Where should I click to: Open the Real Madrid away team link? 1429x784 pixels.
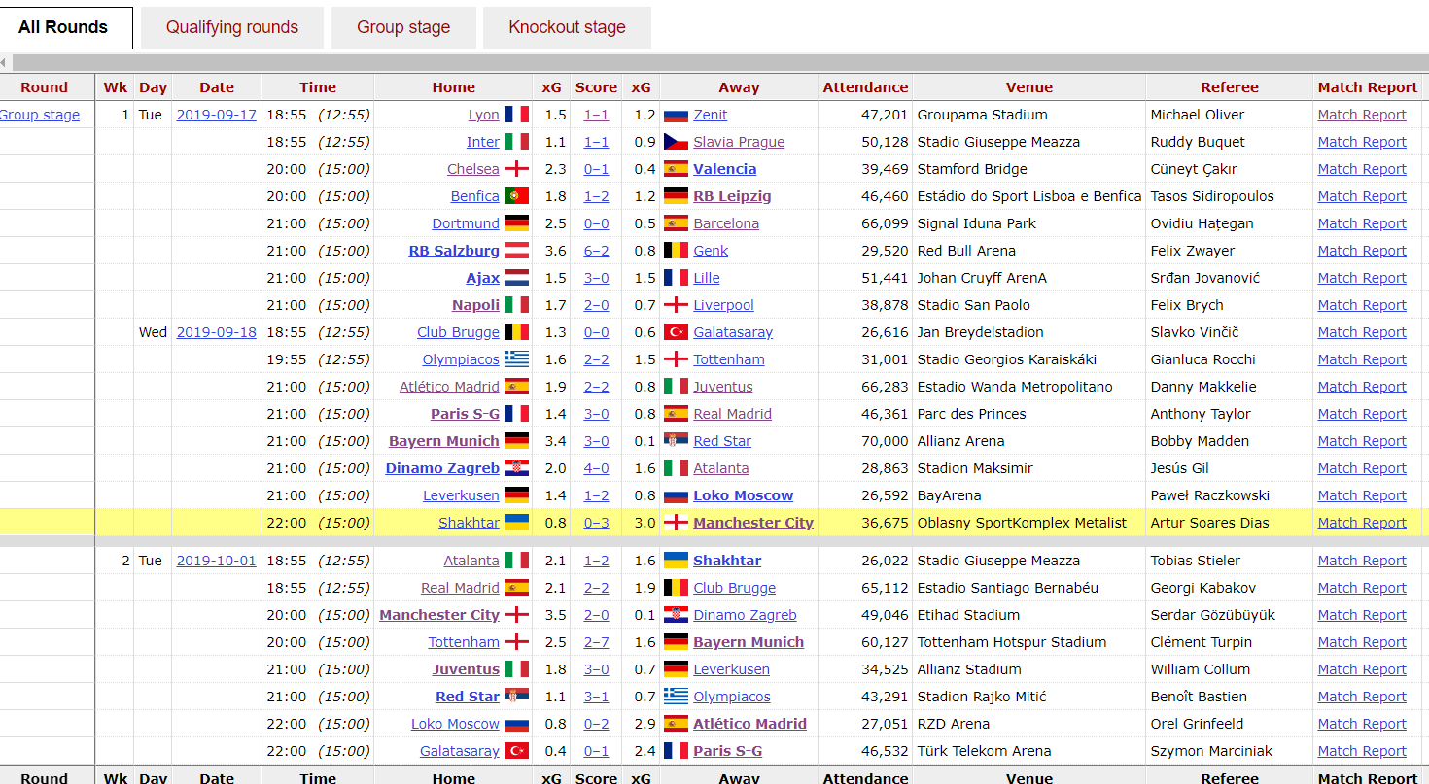coord(732,414)
